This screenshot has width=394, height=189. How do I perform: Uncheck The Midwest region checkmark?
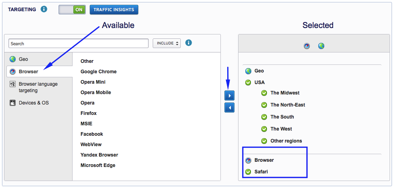point(264,93)
